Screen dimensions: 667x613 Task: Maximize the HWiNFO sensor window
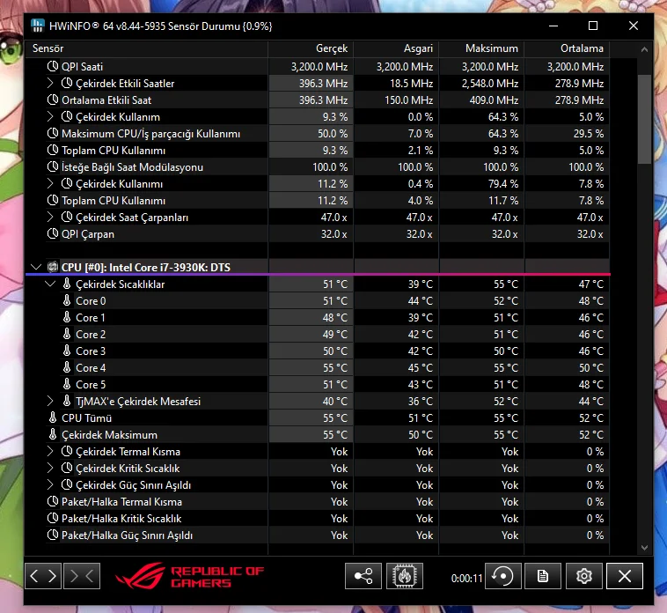tap(593, 26)
